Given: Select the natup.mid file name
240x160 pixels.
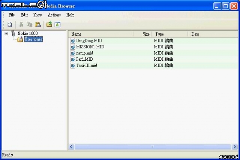Looking at the screenshot, I should point(85,53).
